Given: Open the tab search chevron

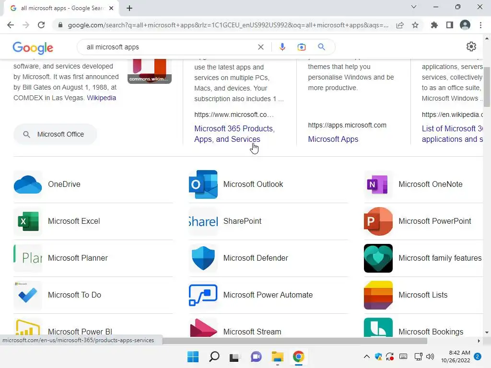Looking at the screenshot, I should click(414, 7).
